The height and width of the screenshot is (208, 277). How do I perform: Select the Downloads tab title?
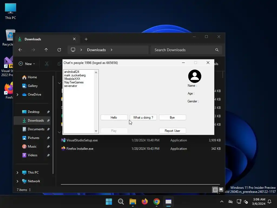[x=33, y=39]
